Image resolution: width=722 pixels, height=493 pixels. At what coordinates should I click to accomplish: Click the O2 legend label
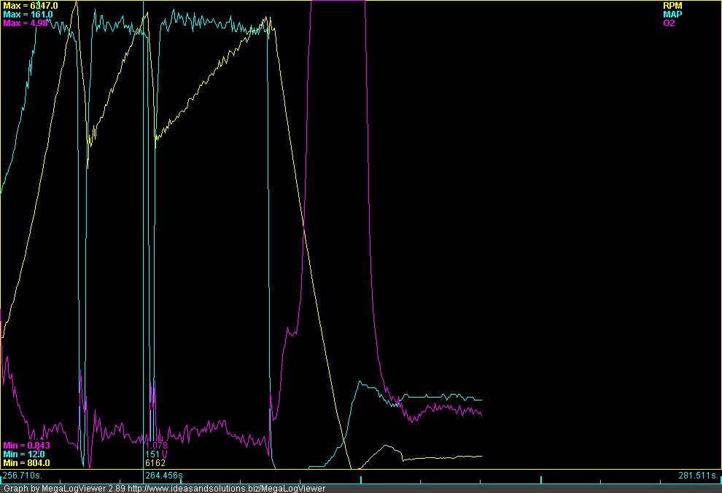[669, 23]
